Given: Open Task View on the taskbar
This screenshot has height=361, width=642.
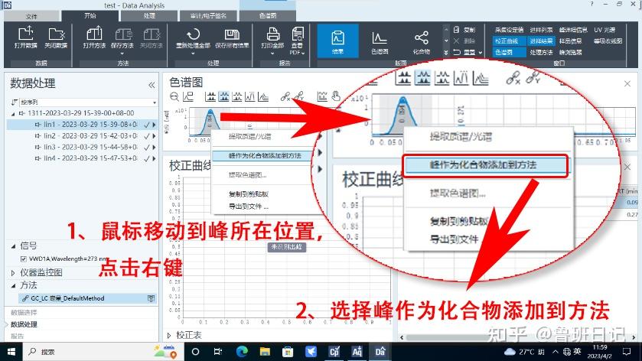Looking at the screenshot, I should [x=218, y=352].
